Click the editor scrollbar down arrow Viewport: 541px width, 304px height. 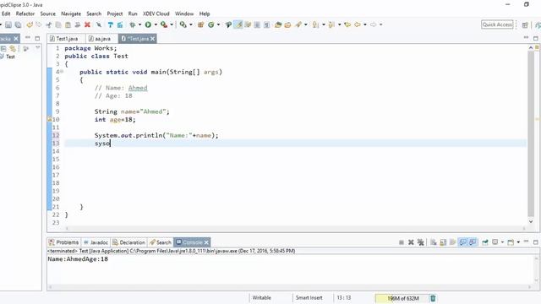(531, 221)
